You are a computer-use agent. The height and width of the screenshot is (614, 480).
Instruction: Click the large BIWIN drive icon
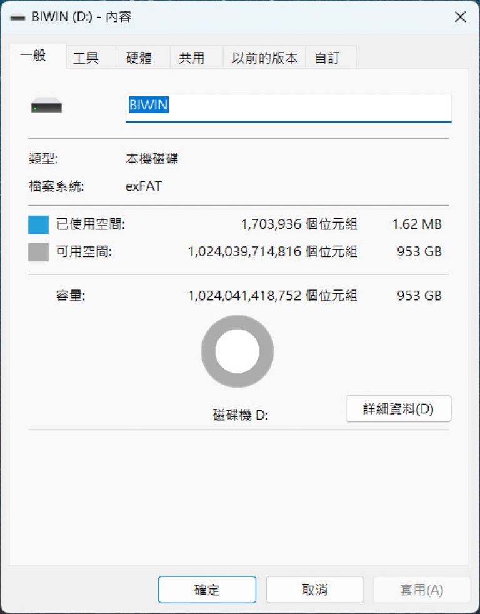pos(46,106)
